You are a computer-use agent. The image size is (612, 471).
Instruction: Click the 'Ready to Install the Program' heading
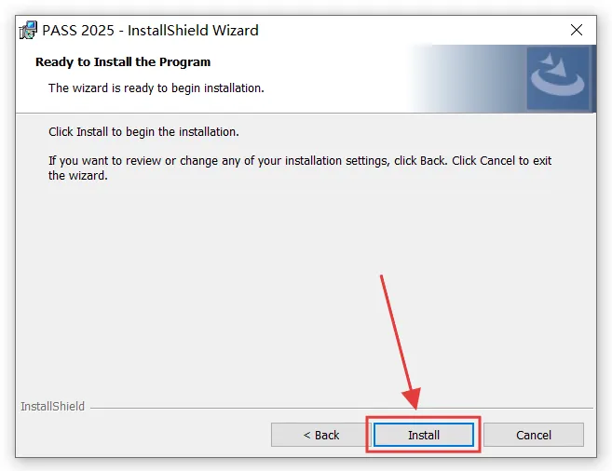[x=123, y=62]
